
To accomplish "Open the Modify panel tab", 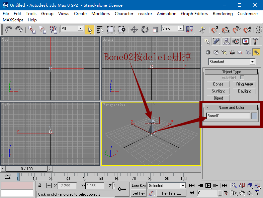I will tap(217, 41).
